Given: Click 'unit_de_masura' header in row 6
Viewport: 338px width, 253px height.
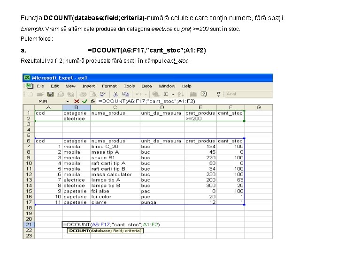Looking at the screenshot, I should (162, 141).
